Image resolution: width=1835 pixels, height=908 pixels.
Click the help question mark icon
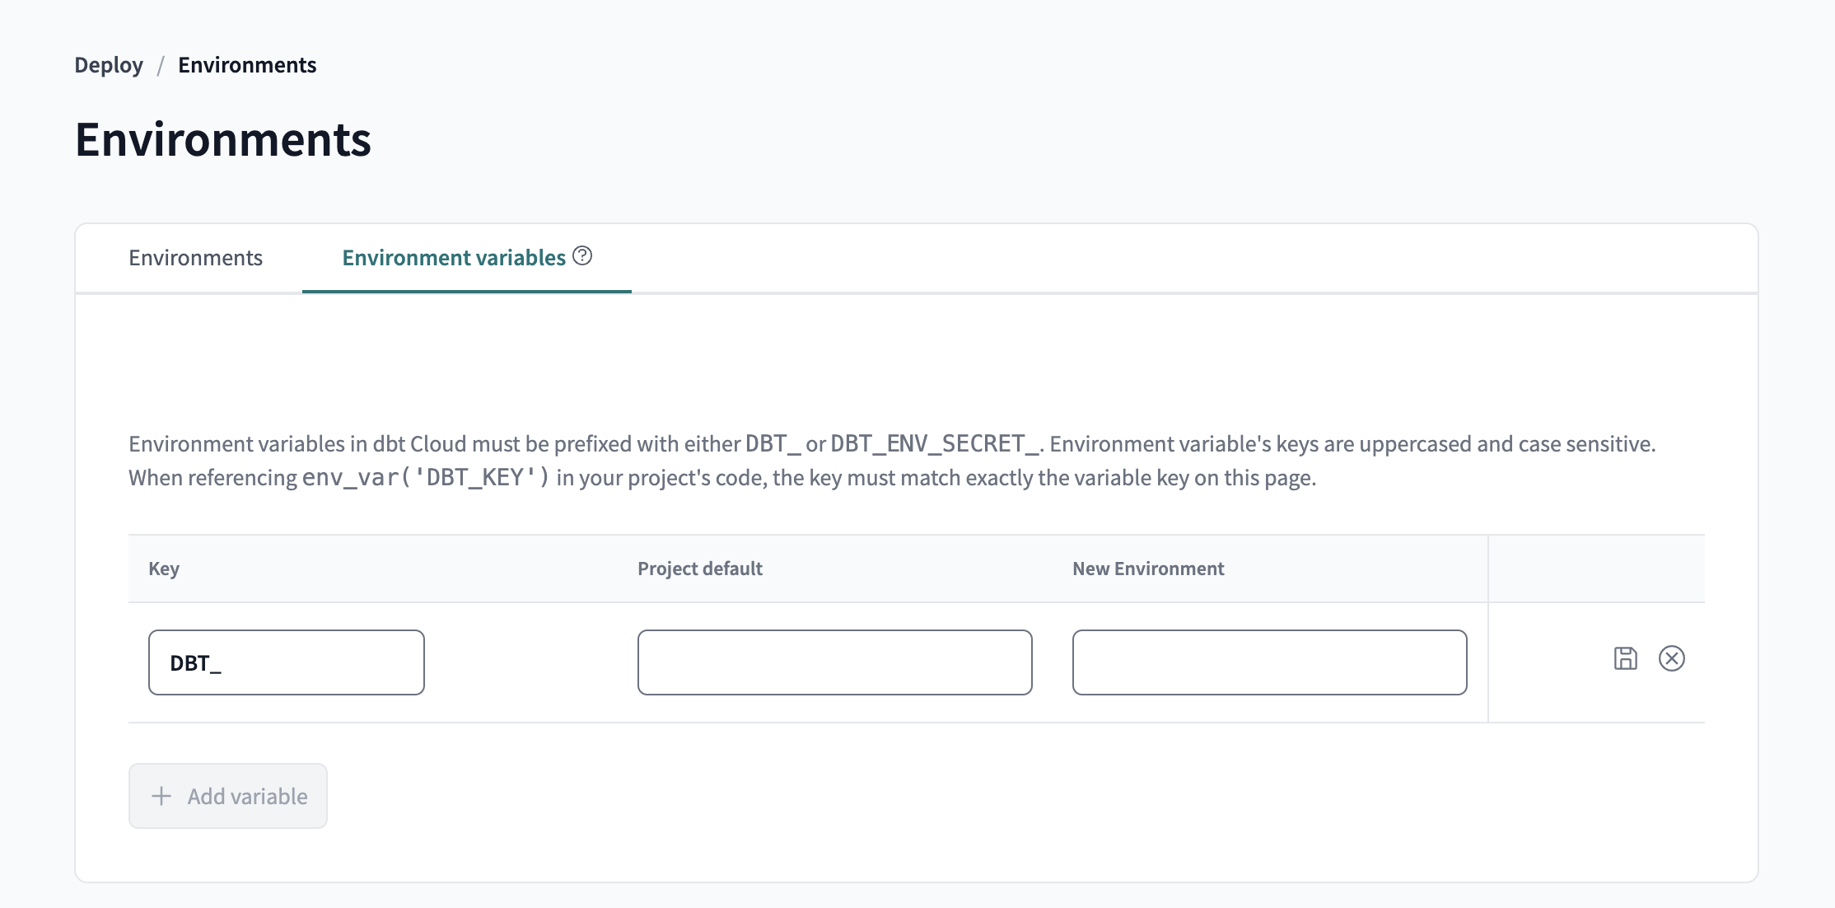[x=582, y=255]
